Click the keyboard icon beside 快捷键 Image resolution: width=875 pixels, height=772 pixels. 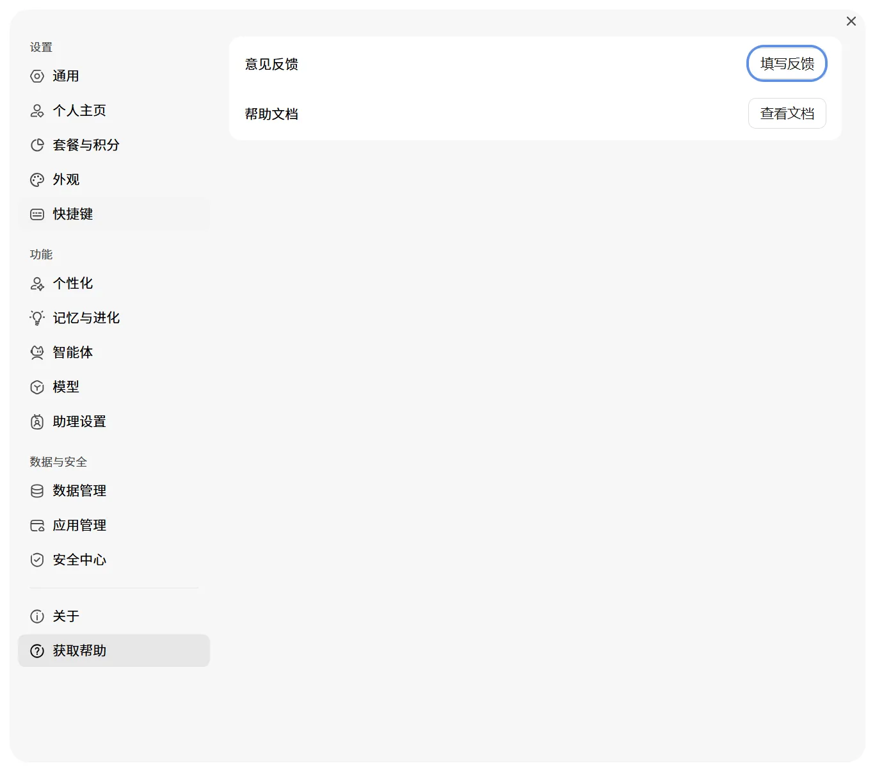37,214
